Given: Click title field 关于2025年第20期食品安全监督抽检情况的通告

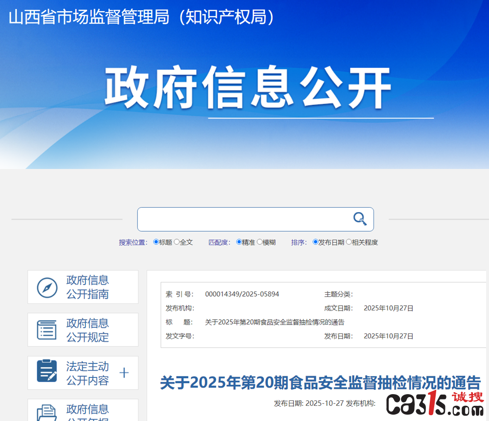Looking at the screenshot, I should pos(275,322).
